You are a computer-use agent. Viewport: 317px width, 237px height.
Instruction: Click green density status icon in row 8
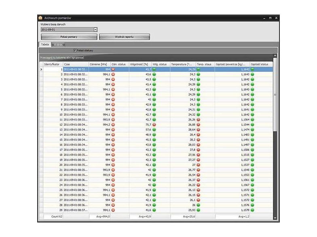tap(252, 105)
